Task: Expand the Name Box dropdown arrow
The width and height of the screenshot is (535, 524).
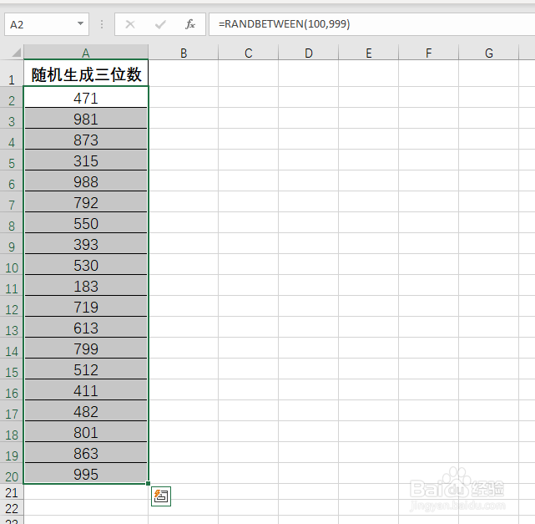Action: click(80, 23)
